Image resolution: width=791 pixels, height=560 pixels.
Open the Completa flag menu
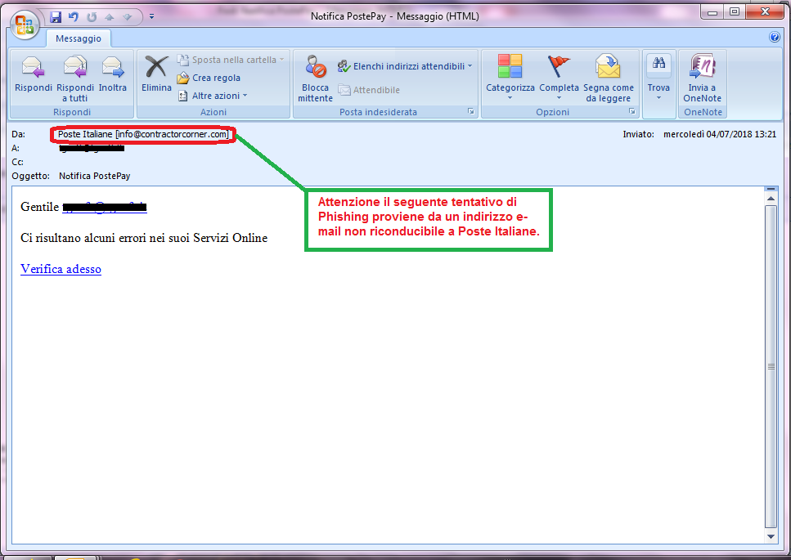point(559,77)
